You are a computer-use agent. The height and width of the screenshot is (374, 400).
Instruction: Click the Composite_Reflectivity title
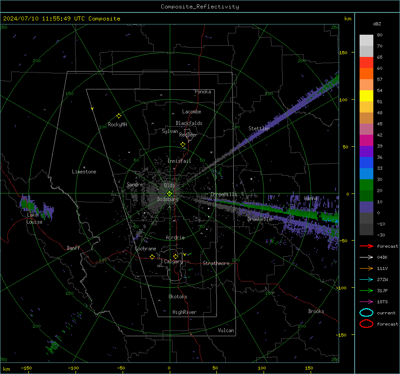[x=200, y=7]
